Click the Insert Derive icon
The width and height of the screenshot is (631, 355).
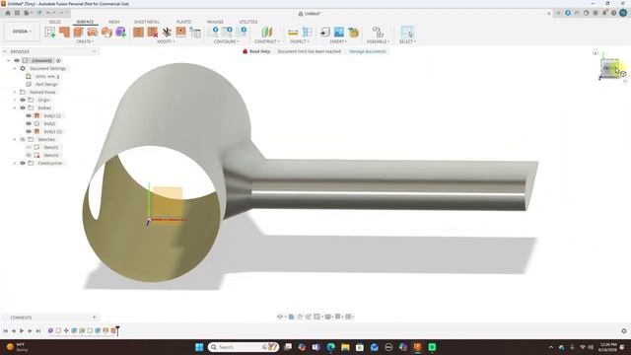[324, 33]
